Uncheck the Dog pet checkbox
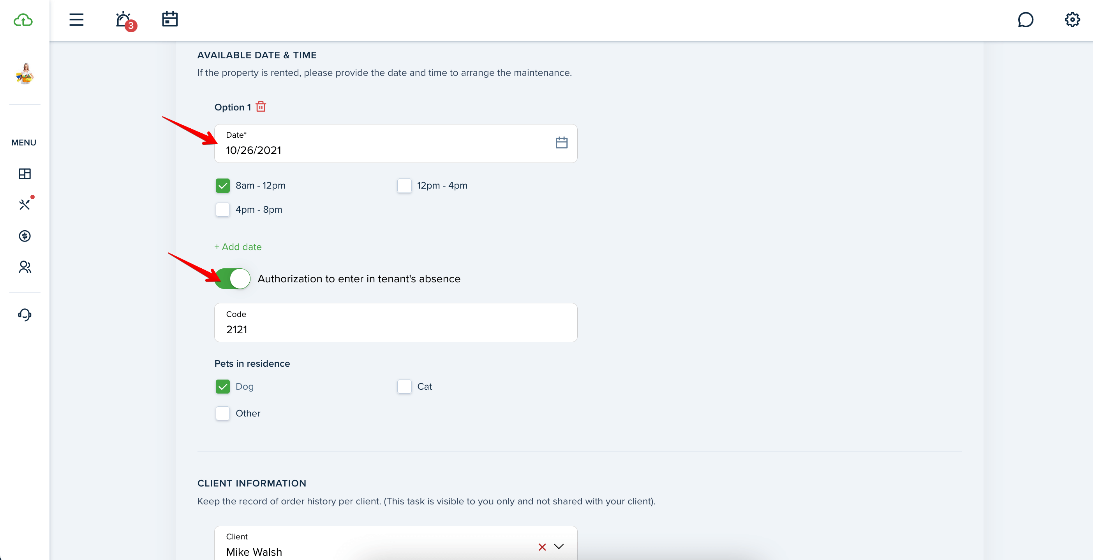The height and width of the screenshot is (560, 1093). (x=223, y=386)
